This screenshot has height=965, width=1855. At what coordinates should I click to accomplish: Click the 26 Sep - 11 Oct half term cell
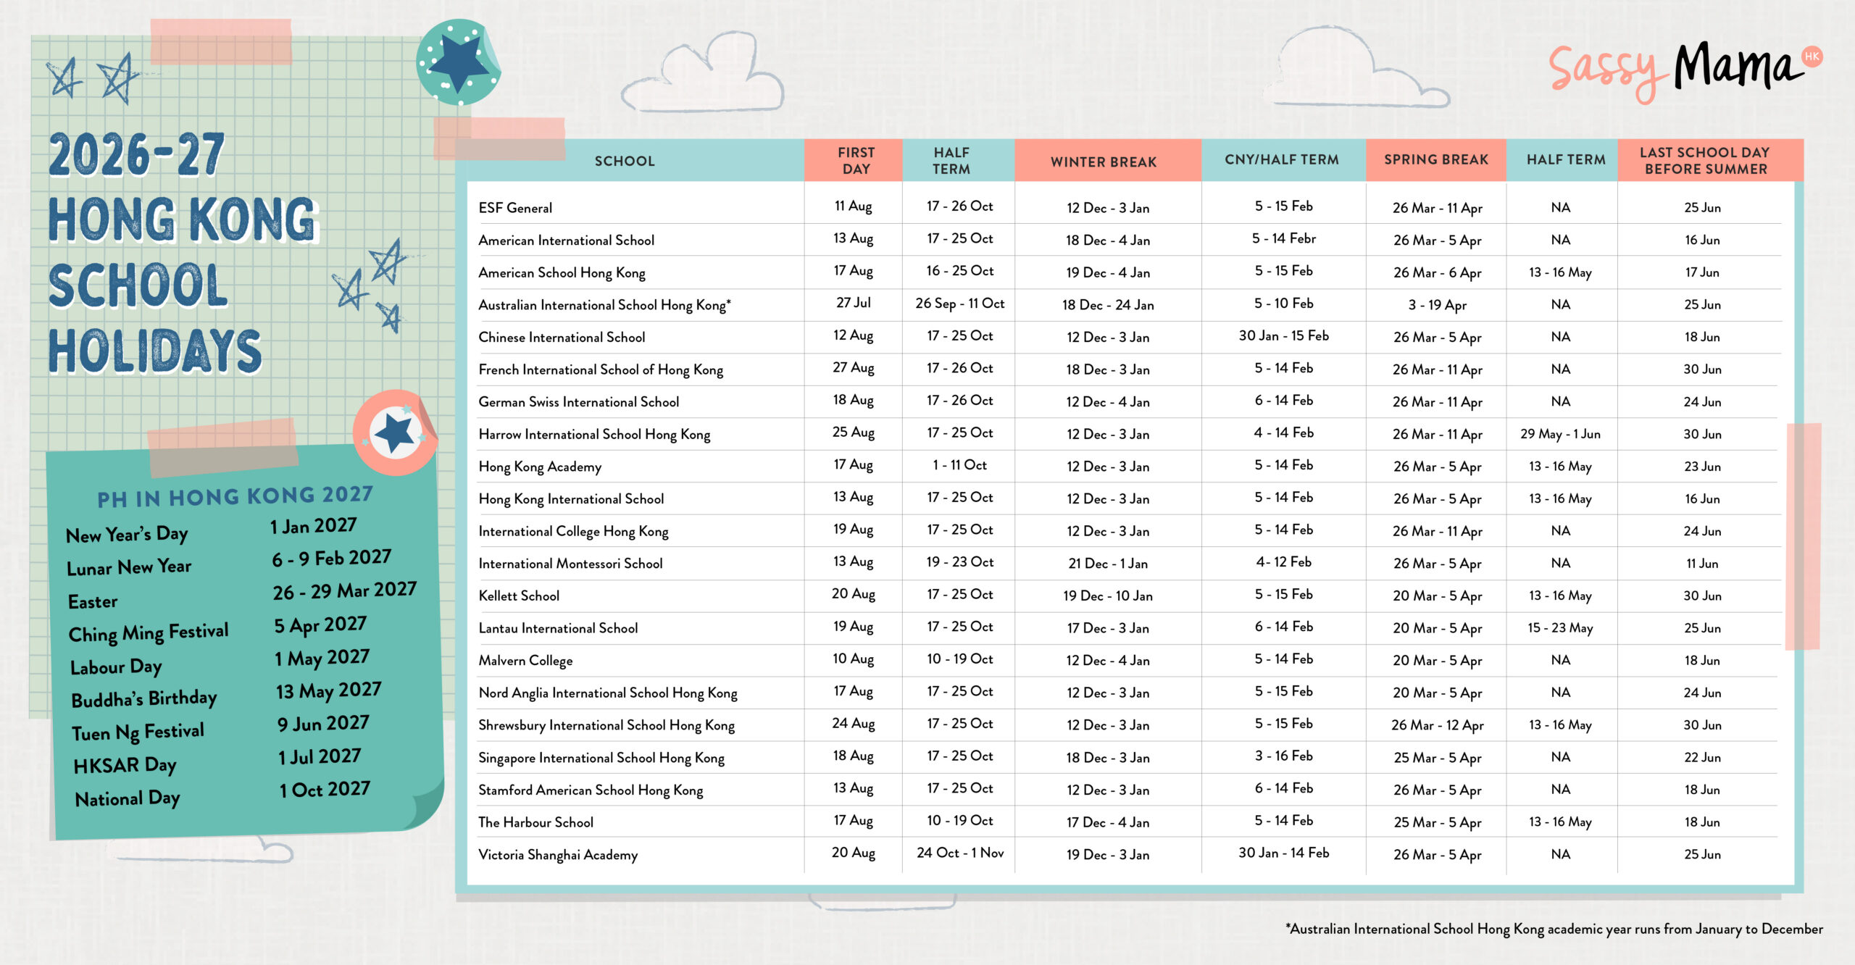(959, 304)
